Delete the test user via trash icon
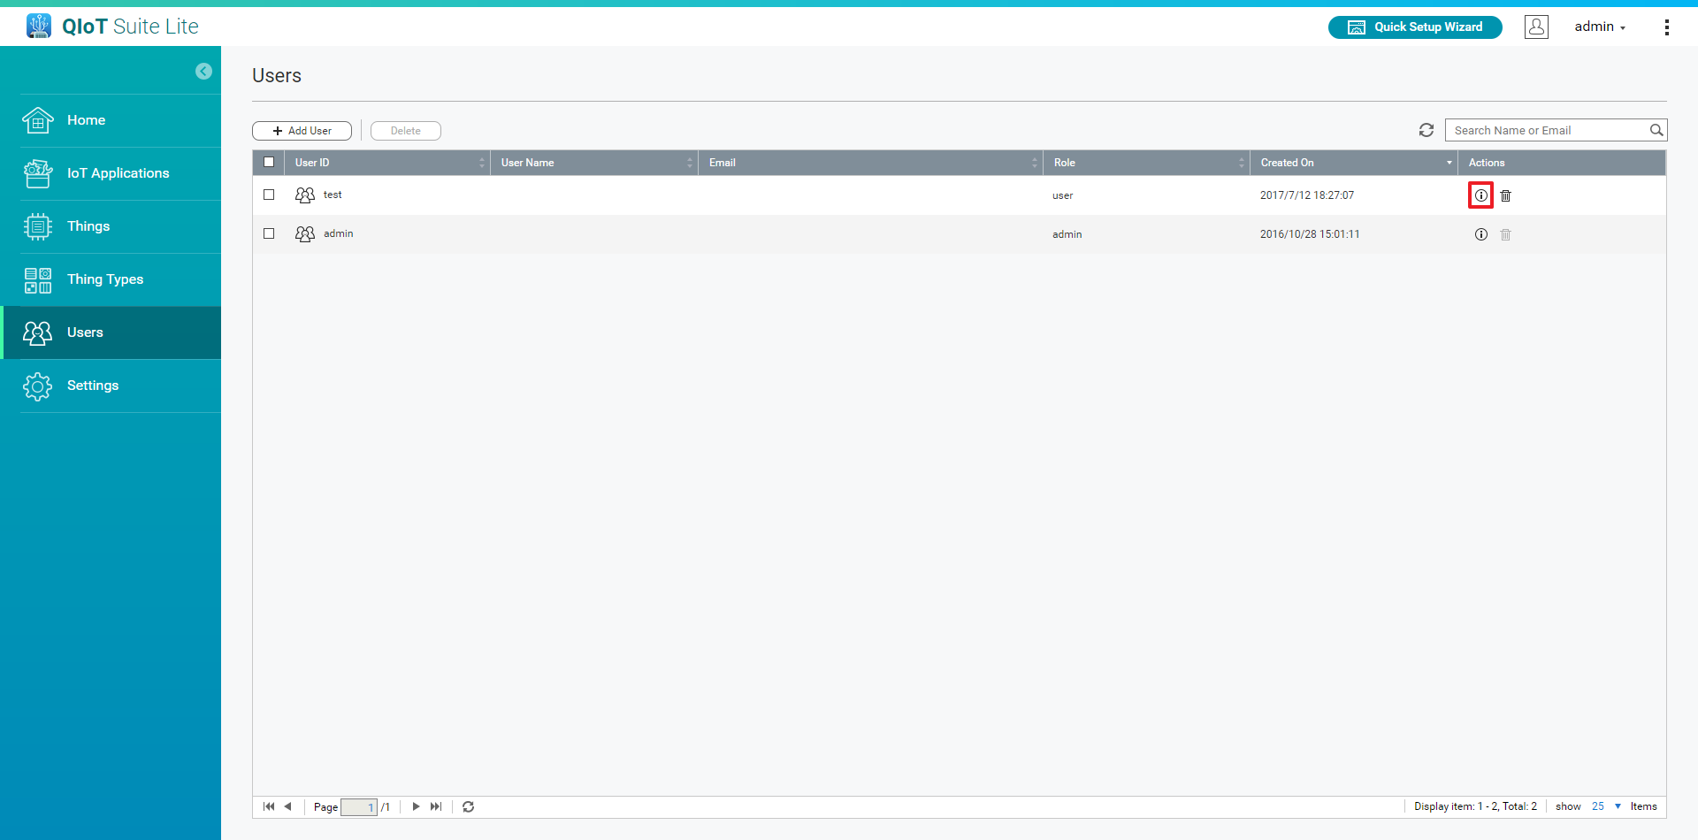The image size is (1698, 840). [1505, 195]
